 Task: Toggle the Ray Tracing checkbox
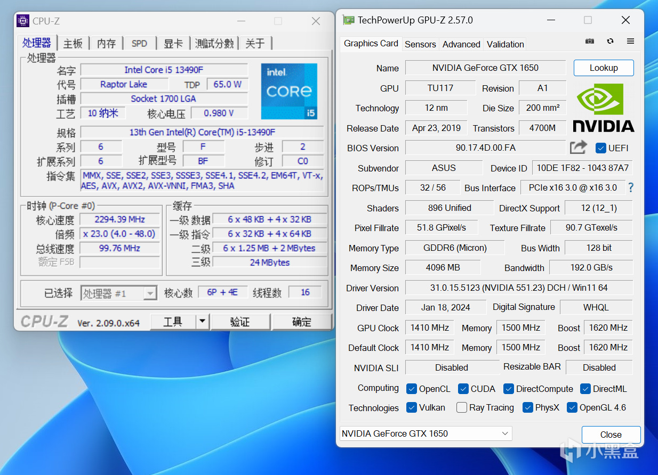(462, 407)
